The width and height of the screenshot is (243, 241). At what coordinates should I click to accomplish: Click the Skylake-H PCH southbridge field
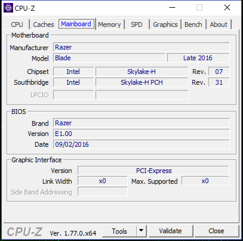tap(142, 82)
